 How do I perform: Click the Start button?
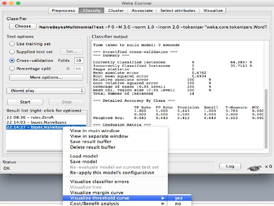click(25, 102)
